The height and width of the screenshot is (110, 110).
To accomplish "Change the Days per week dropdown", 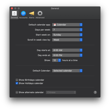I will [x=67, y=30].
